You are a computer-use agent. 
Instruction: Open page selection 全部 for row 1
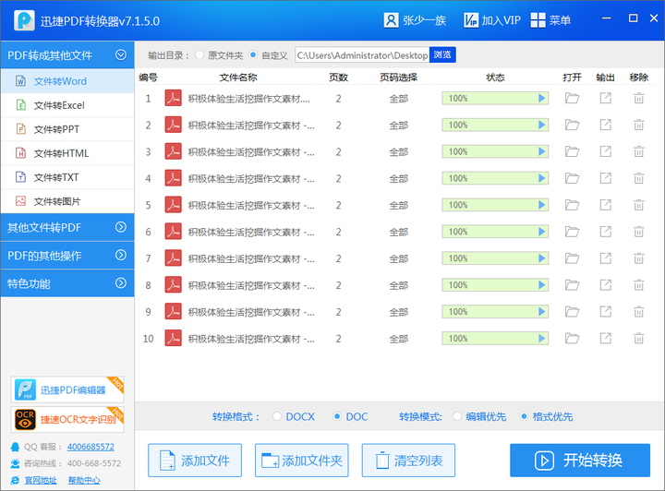pos(399,99)
